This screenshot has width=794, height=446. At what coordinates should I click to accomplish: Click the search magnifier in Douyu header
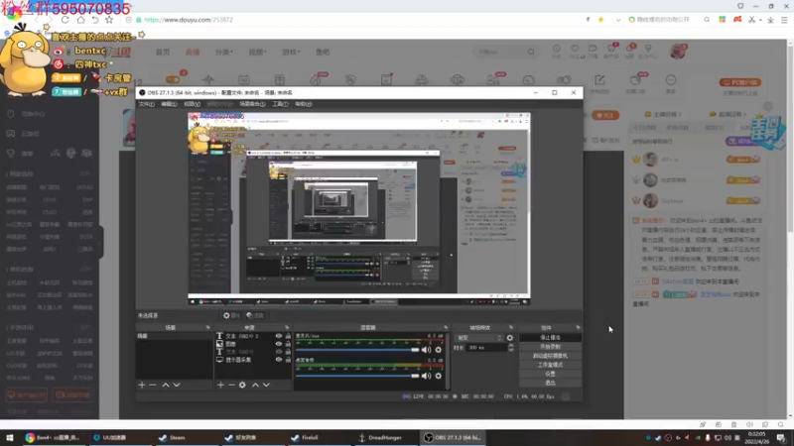coord(531,52)
